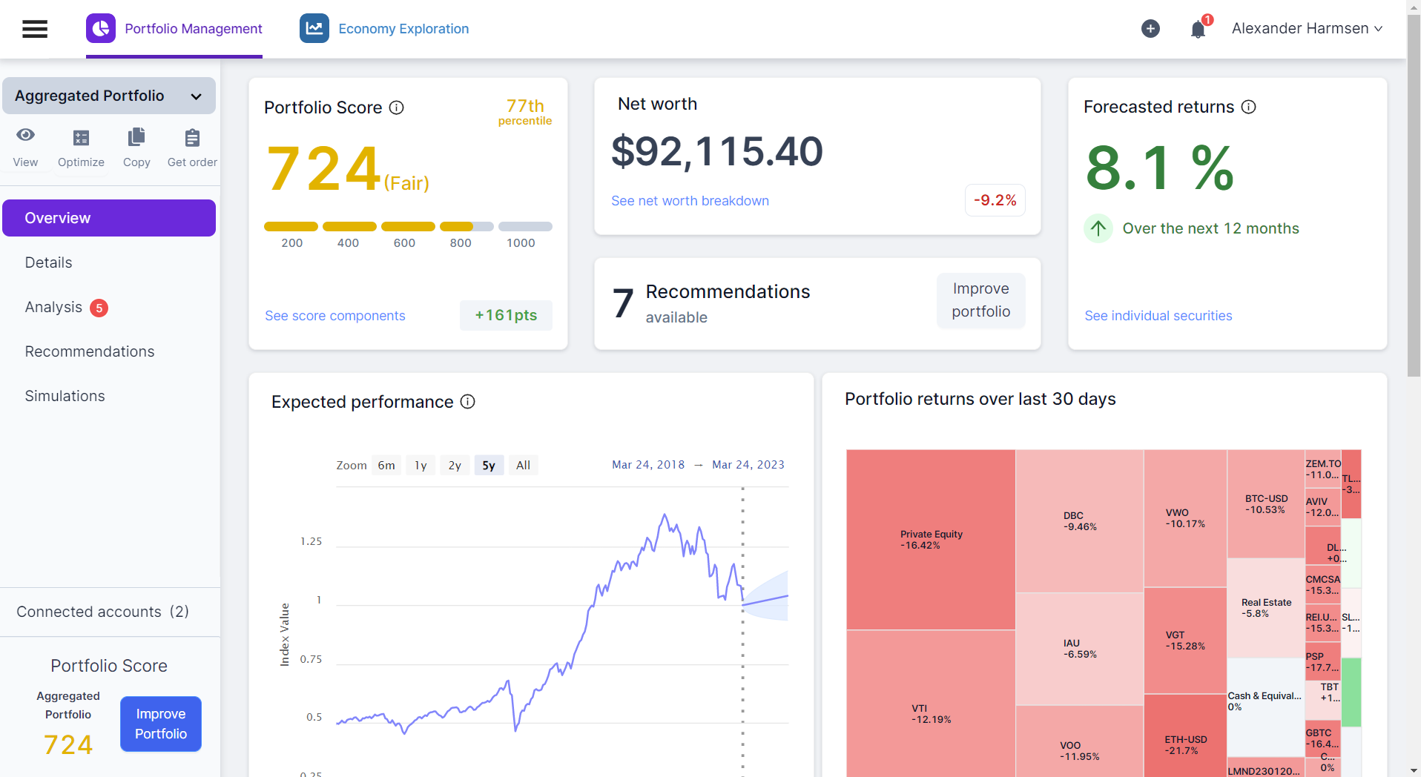Toggle the View eye icon

pyautogui.click(x=25, y=135)
